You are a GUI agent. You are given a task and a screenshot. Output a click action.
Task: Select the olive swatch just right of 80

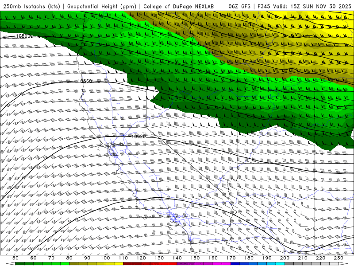(x=74, y=264)
